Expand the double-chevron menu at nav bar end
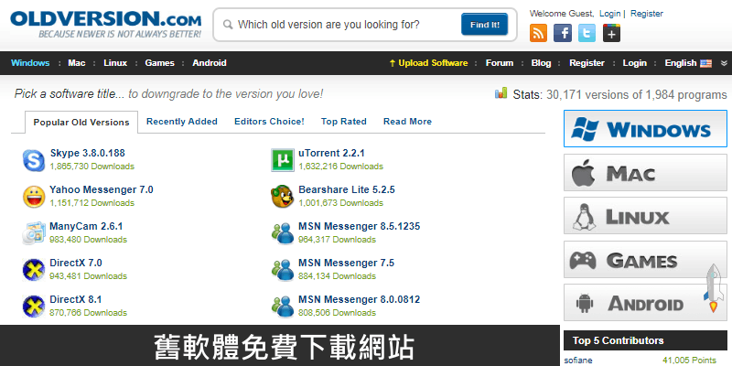The height and width of the screenshot is (366, 732). click(x=724, y=63)
